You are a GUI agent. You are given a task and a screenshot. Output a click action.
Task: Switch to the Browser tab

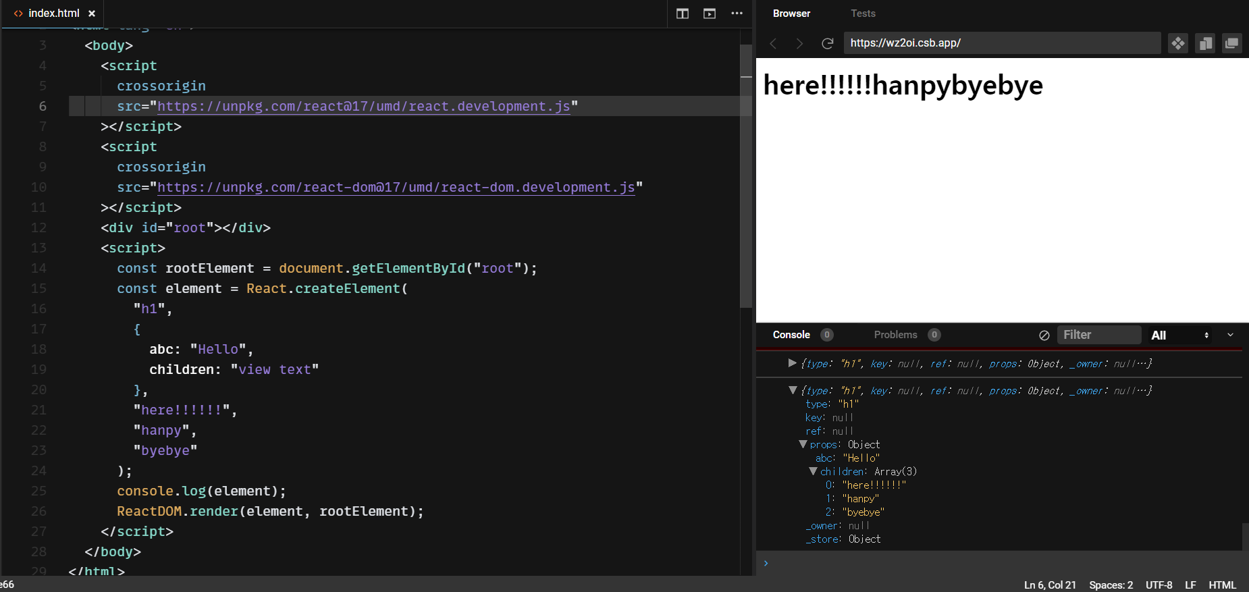(791, 14)
